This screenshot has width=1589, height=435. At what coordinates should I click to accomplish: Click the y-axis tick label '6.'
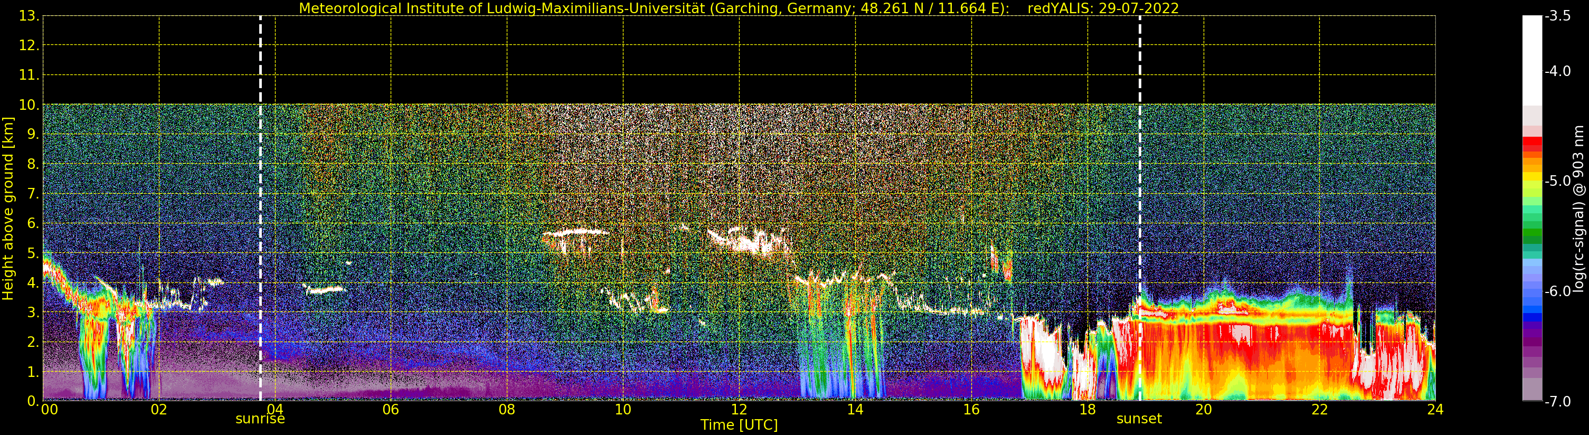click(33, 223)
